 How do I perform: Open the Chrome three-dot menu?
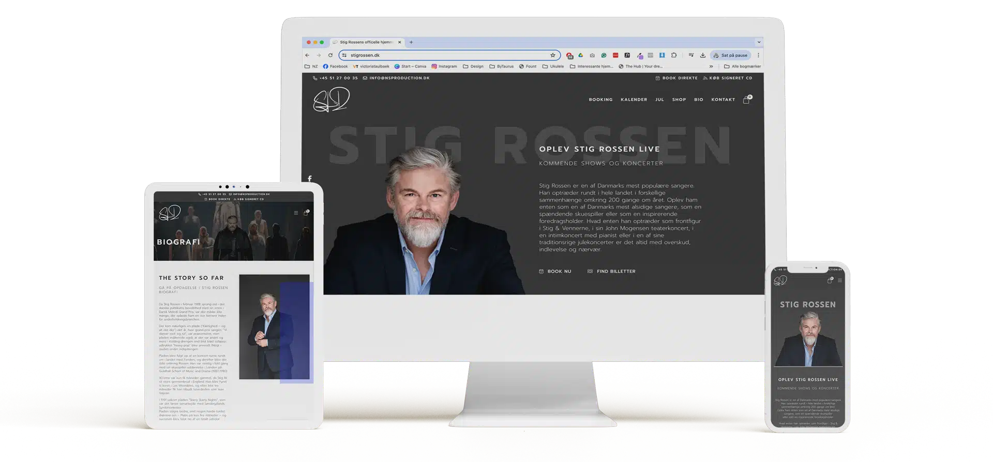[758, 55]
